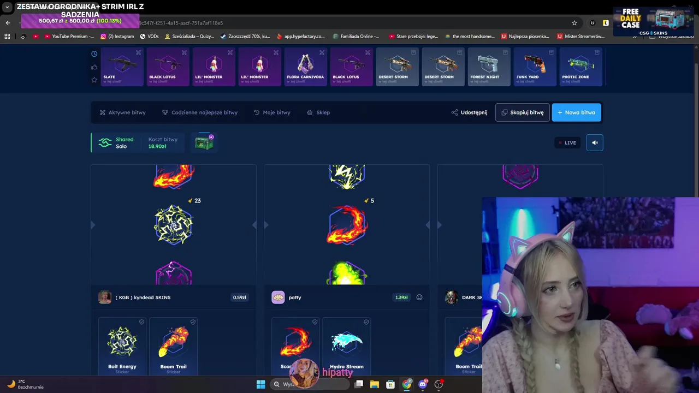Open Discord from the taskbar
The image size is (699, 393).
423,384
